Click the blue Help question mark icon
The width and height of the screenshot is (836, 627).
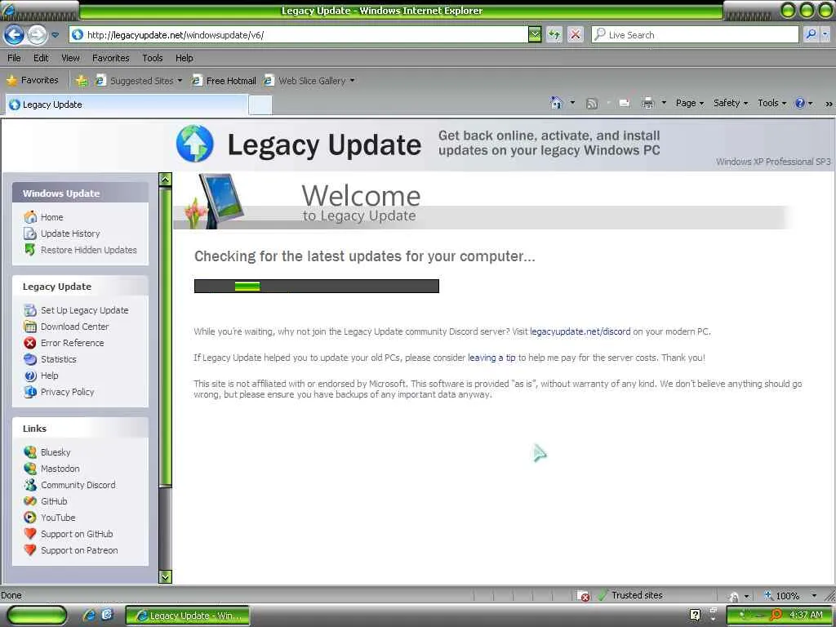pos(800,103)
